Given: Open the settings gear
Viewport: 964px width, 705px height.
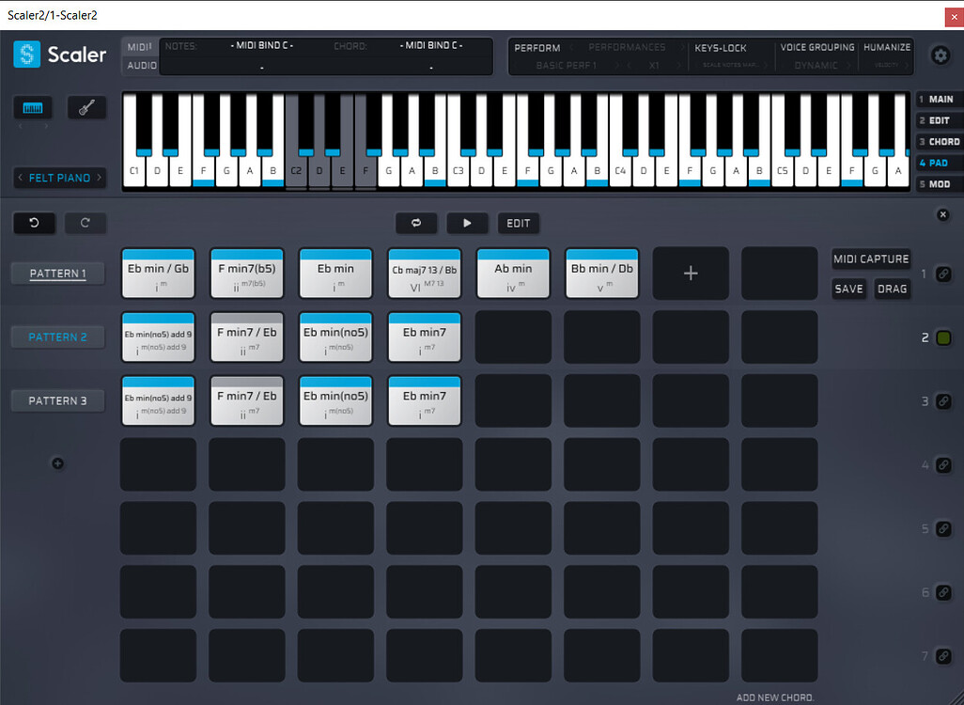Looking at the screenshot, I should tap(941, 55).
